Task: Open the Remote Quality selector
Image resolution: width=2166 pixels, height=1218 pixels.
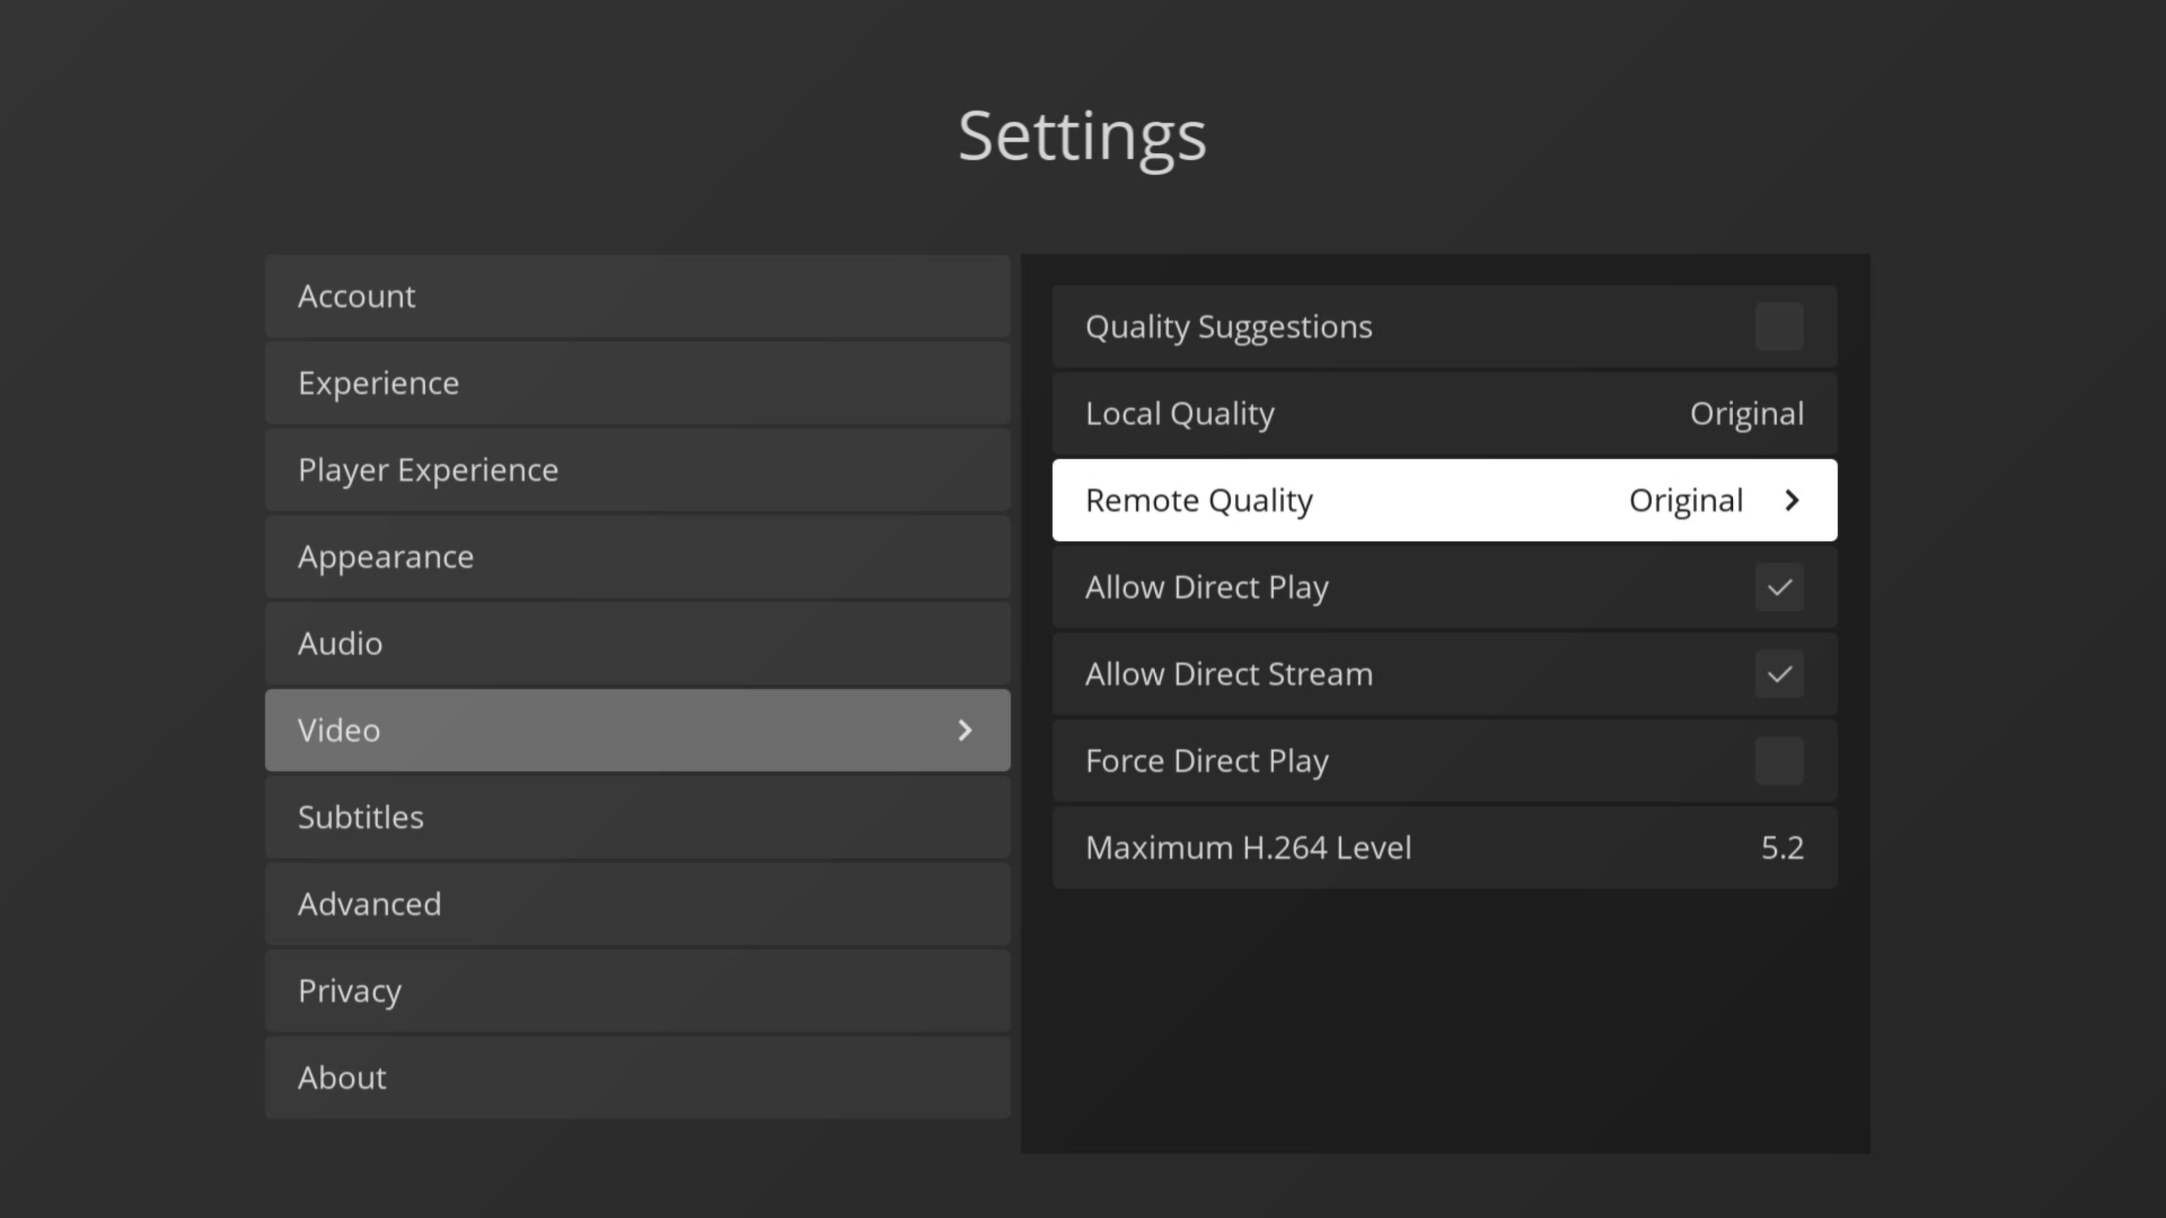Action: tap(1445, 500)
